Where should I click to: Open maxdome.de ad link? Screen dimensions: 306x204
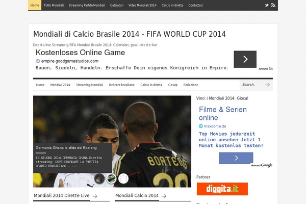click(215, 126)
